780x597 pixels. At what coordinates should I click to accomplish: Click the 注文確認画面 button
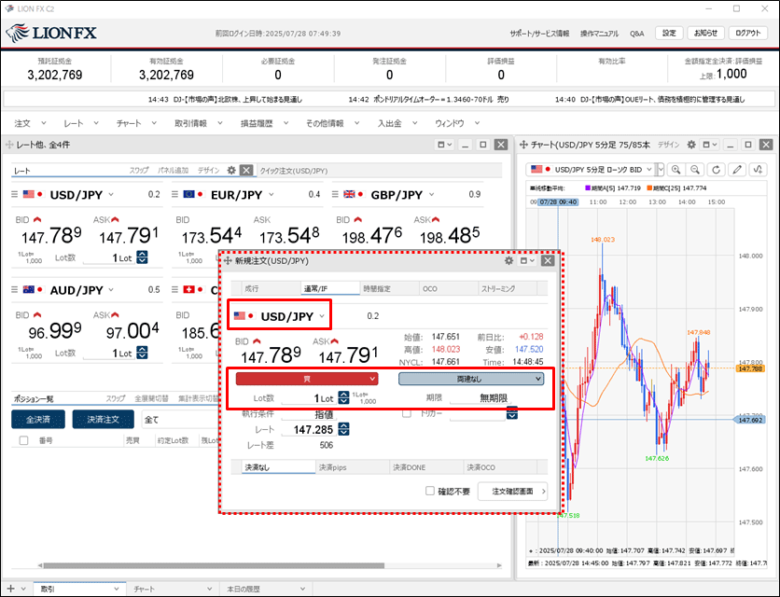tap(512, 491)
